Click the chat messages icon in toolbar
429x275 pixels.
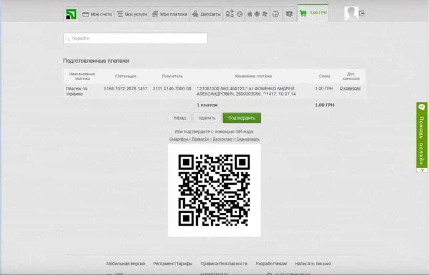(x=289, y=13)
